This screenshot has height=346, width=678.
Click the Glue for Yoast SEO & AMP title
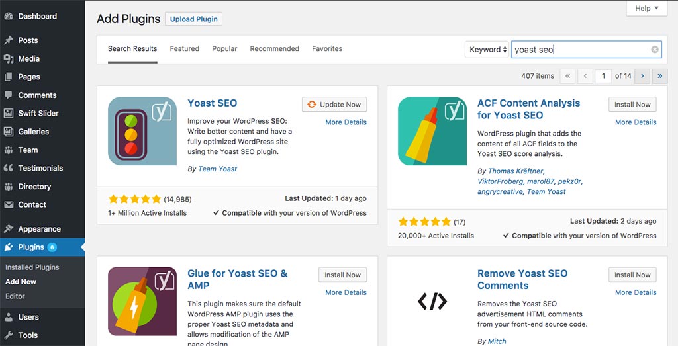238,279
